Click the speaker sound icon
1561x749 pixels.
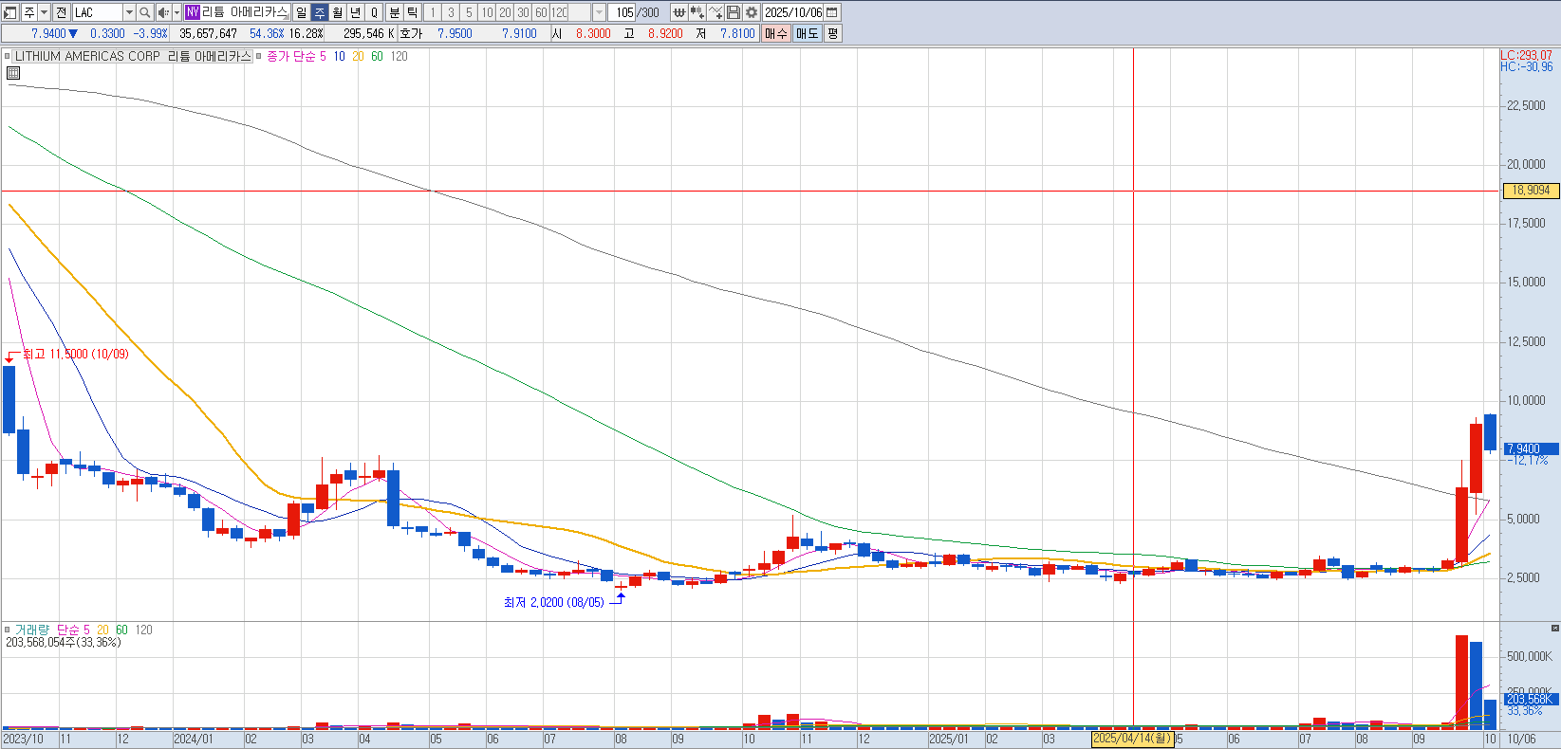click(163, 12)
